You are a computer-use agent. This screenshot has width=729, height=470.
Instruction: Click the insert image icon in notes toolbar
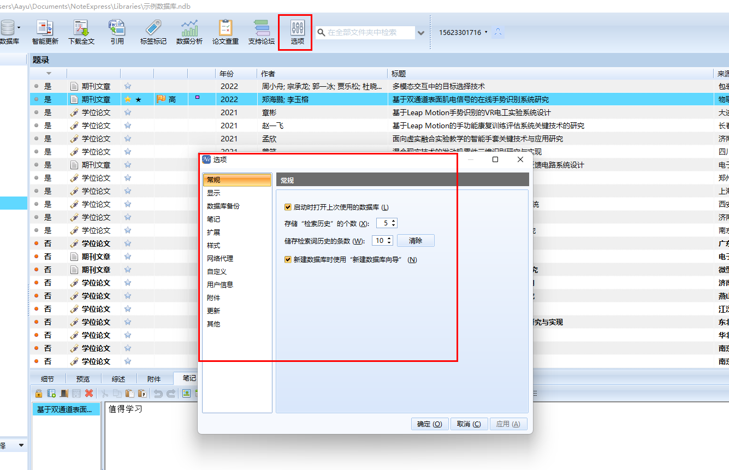186,394
